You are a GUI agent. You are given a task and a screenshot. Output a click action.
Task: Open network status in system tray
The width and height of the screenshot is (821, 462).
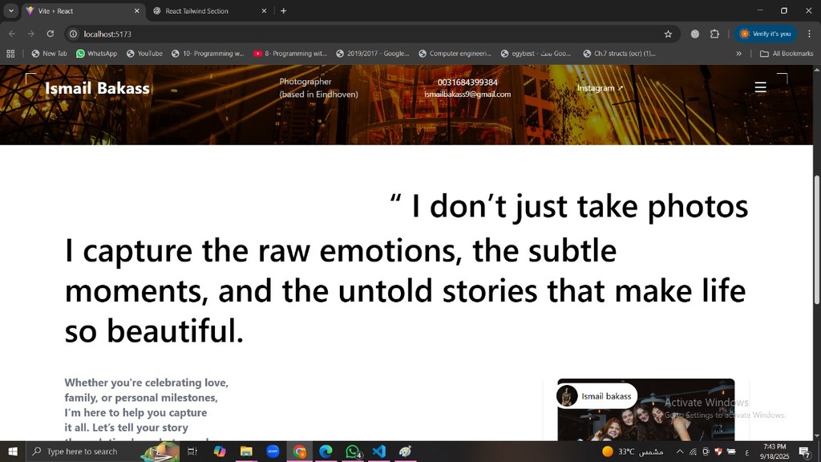pyautogui.click(x=693, y=451)
